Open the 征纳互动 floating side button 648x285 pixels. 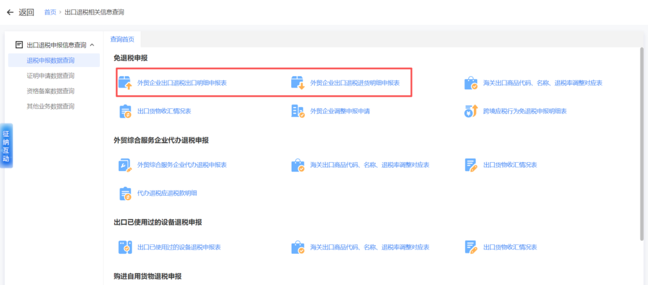(x=6, y=146)
